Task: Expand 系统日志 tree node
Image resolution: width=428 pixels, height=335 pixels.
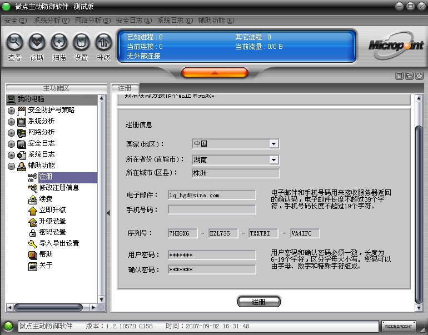Action: point(11,155)
